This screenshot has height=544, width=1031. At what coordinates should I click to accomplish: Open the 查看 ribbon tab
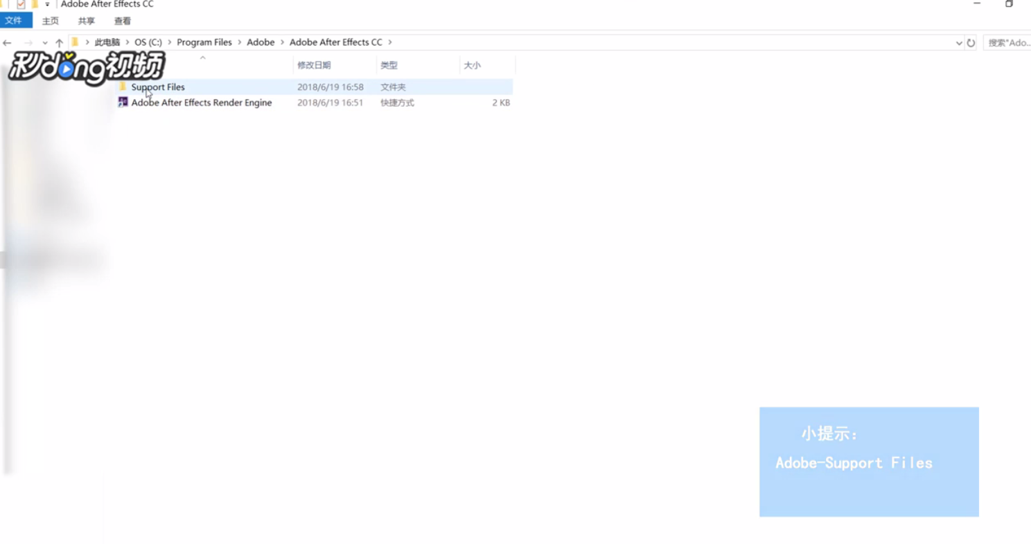click(x=123, y=21)
